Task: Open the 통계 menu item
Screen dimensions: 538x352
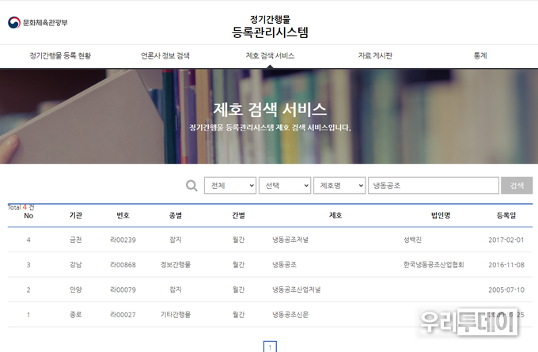Action: [x=479, y=56]
